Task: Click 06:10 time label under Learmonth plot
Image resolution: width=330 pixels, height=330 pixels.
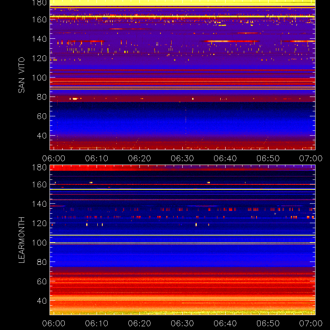Action: [x=97, y=323]
